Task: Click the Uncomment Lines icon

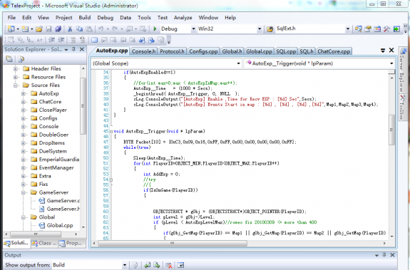Action: pyautogui.click(x=83, y=40)
